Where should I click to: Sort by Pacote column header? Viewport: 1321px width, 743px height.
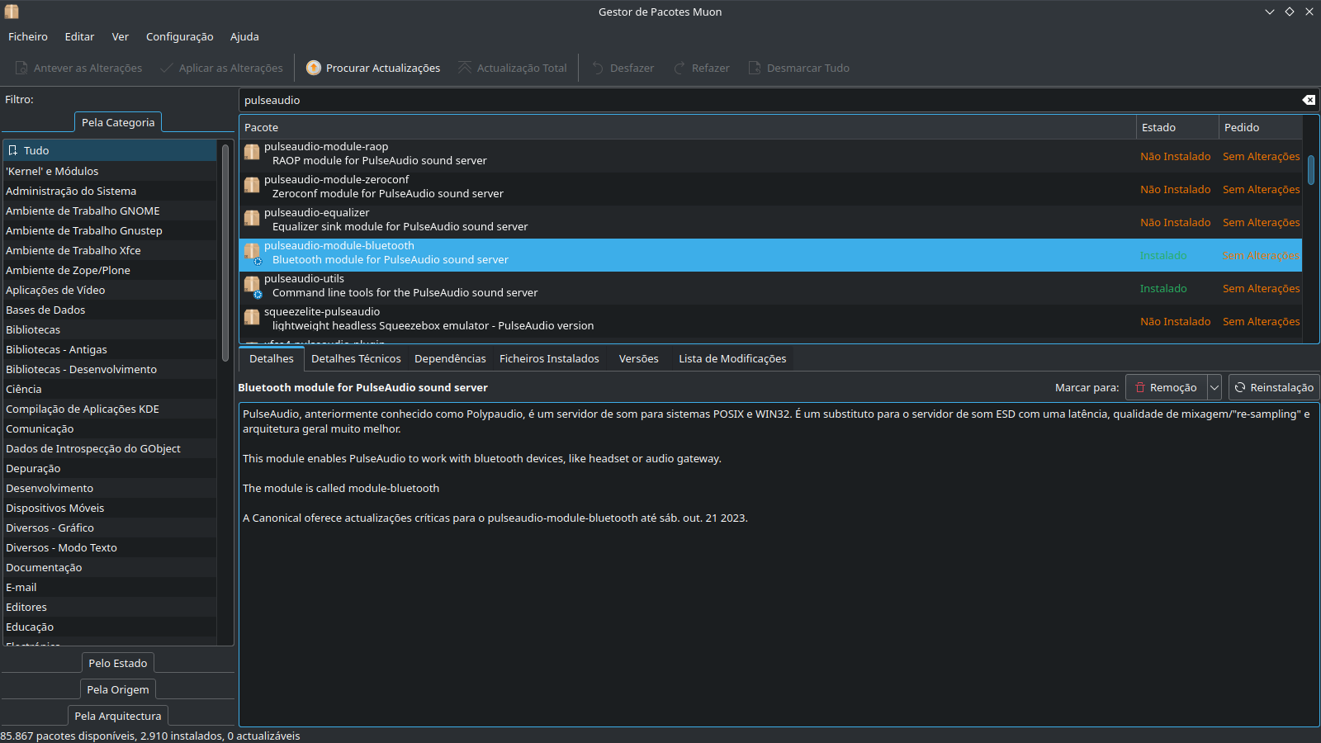(x=687, y=127)
